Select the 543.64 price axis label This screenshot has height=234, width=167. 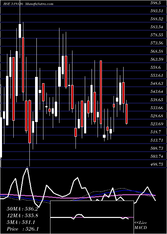(x=156, y=92)
